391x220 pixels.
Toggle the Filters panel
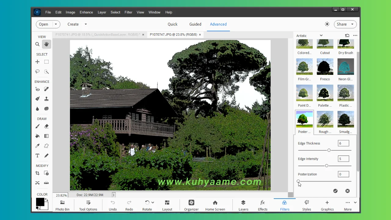click(284, 206)
